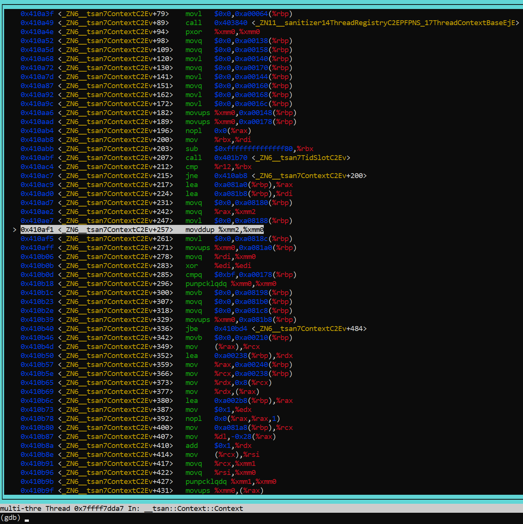Viewport: 523px width, 524px height.
Task: Click movups %xmm0,0xa081a0(%rbp) operands
Action: tap(256, 248)
